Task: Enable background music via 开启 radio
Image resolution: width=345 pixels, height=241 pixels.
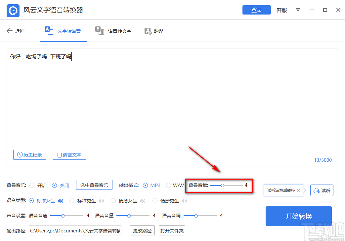Action: point(32,185)
